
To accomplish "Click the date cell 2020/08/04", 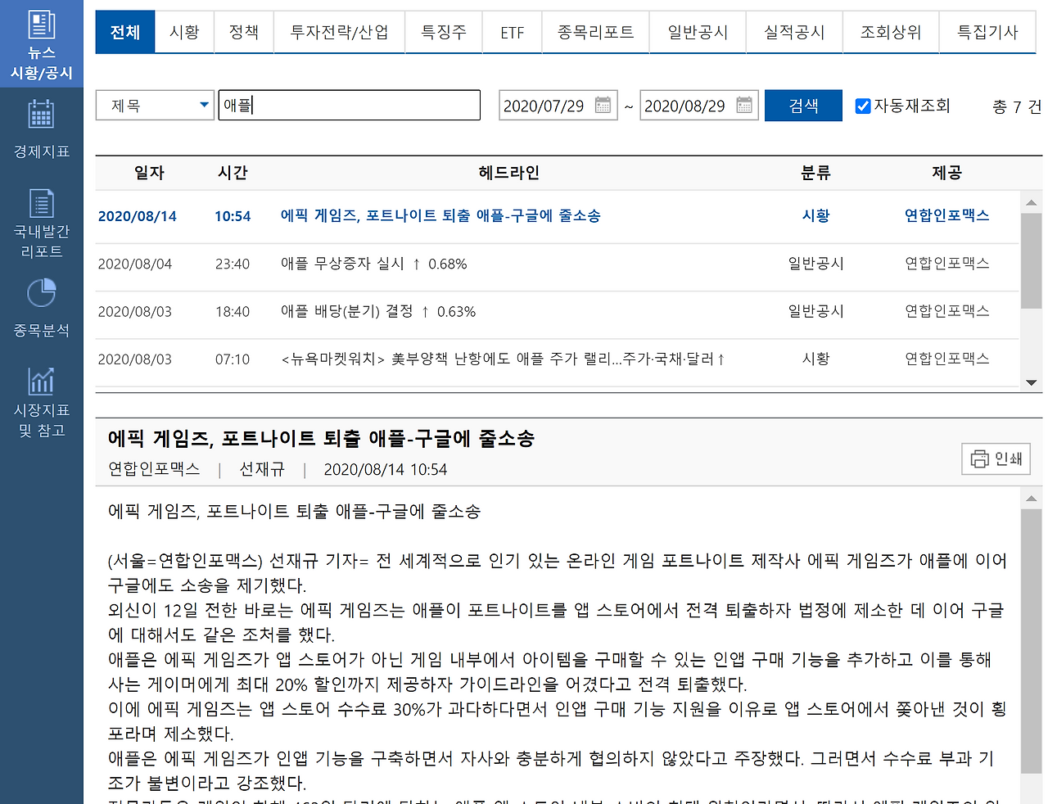I will click(x=135, y=264).
